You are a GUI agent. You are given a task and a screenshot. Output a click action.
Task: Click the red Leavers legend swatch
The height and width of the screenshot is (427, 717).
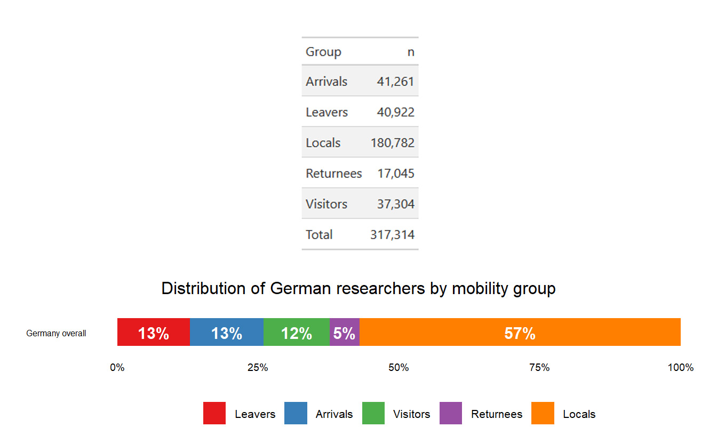214,414
